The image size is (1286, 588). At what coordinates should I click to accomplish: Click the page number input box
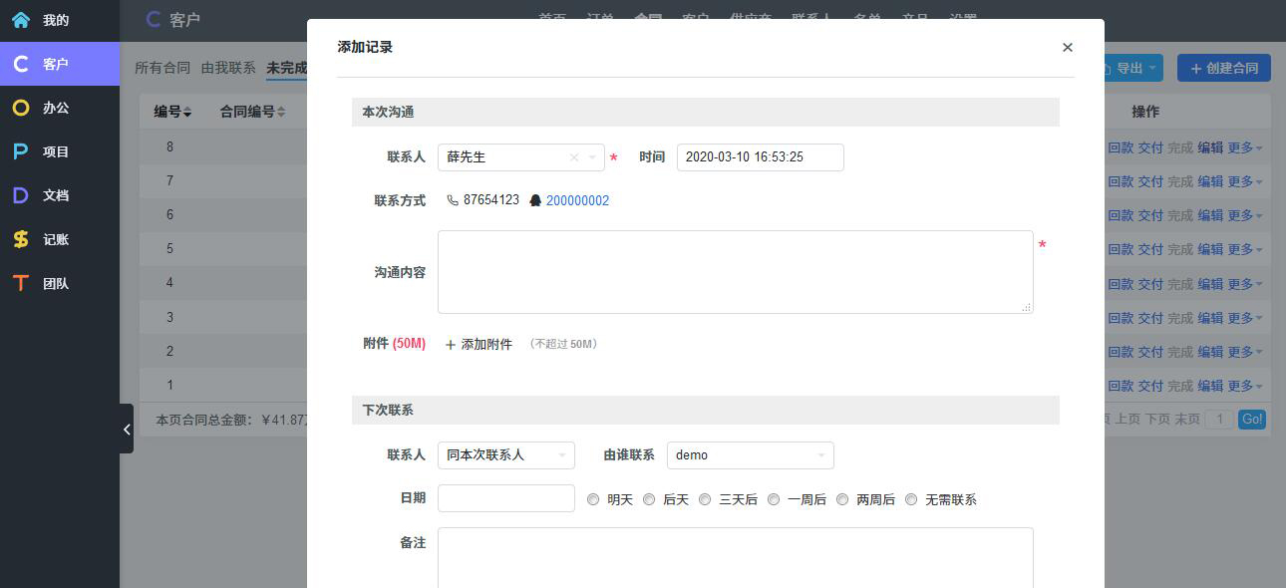[x=1219, y=420]
